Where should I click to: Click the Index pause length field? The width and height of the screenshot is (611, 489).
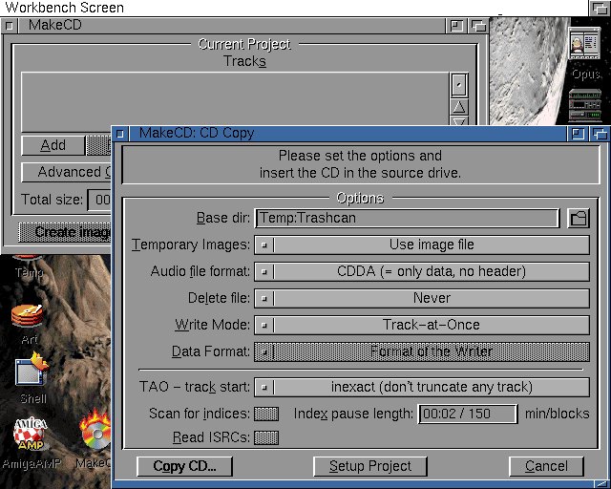pos(468,414)
